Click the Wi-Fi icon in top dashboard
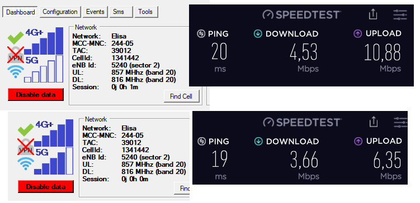 (x=16, y=71)
